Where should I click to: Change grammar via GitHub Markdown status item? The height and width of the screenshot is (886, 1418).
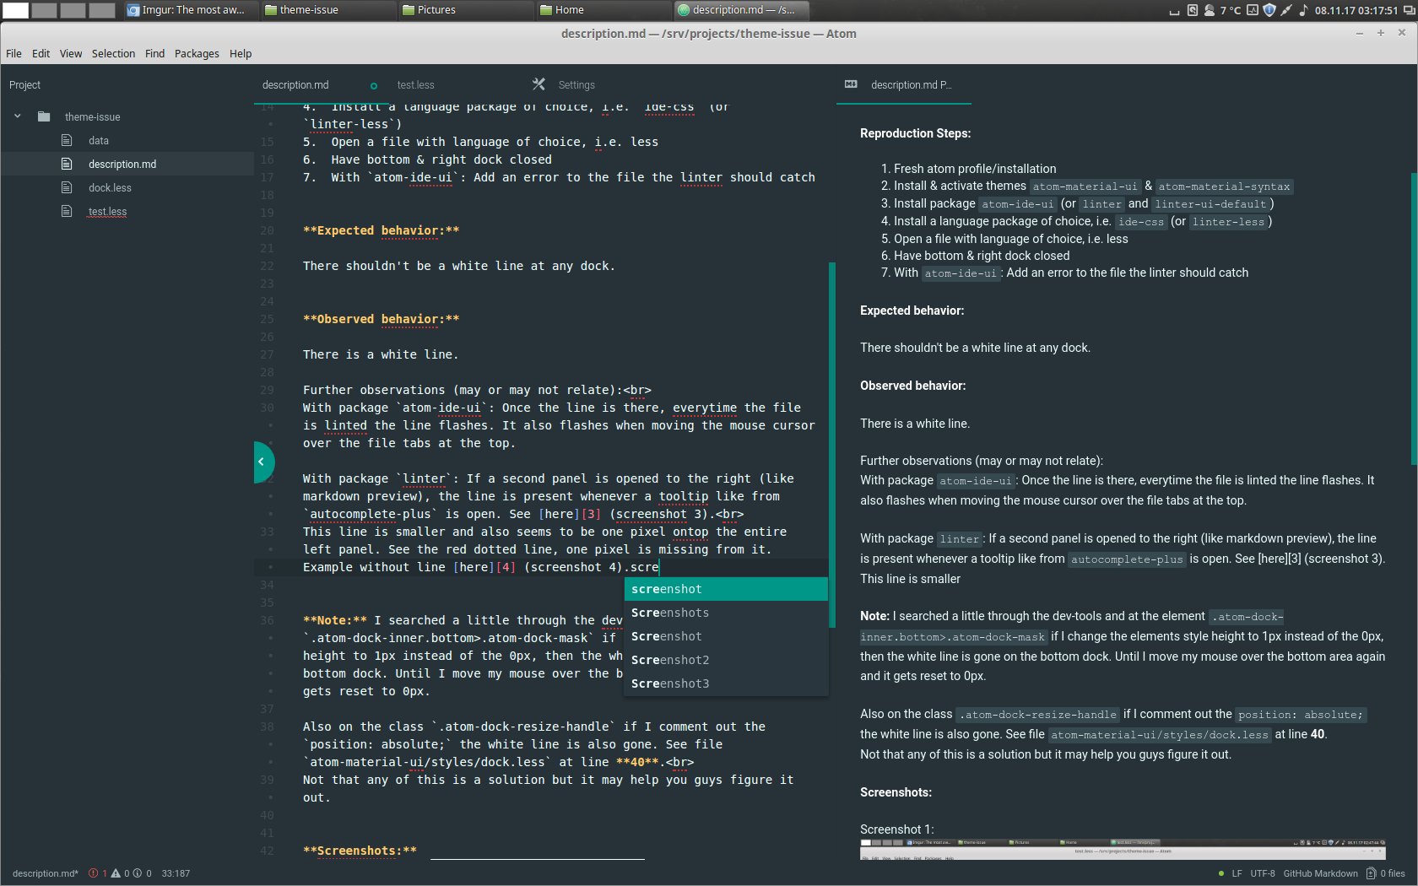pyautogui.click(x=1320, y=873)
